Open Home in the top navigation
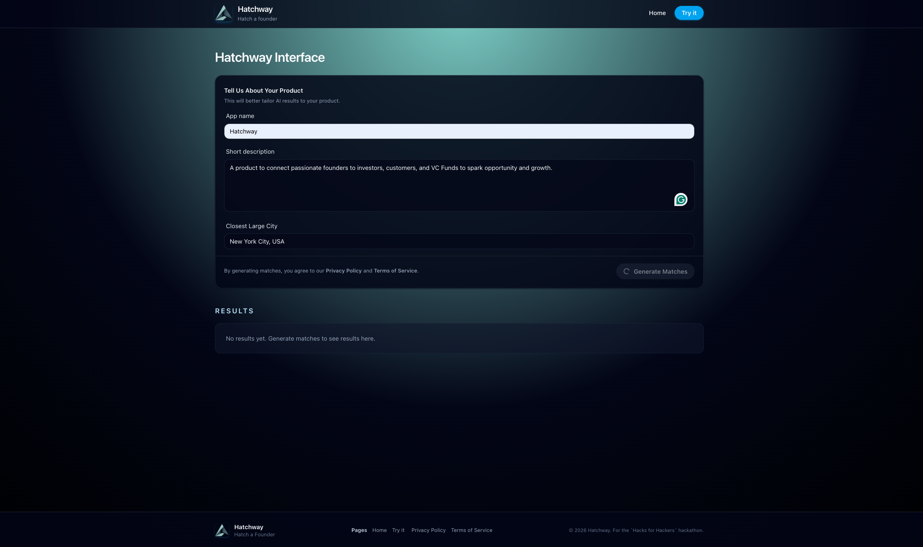 pyautogui.click(x=657, y=13)
